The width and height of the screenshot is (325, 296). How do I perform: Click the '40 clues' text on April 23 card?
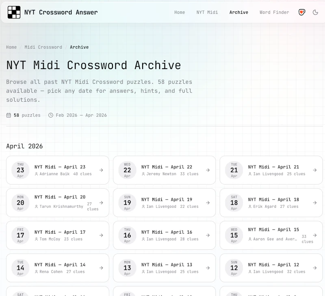[82, 174]
